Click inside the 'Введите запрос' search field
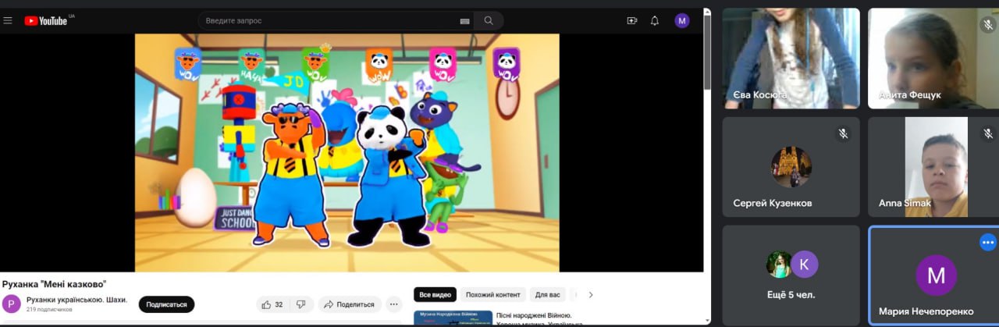 click(x=328, y=21)
